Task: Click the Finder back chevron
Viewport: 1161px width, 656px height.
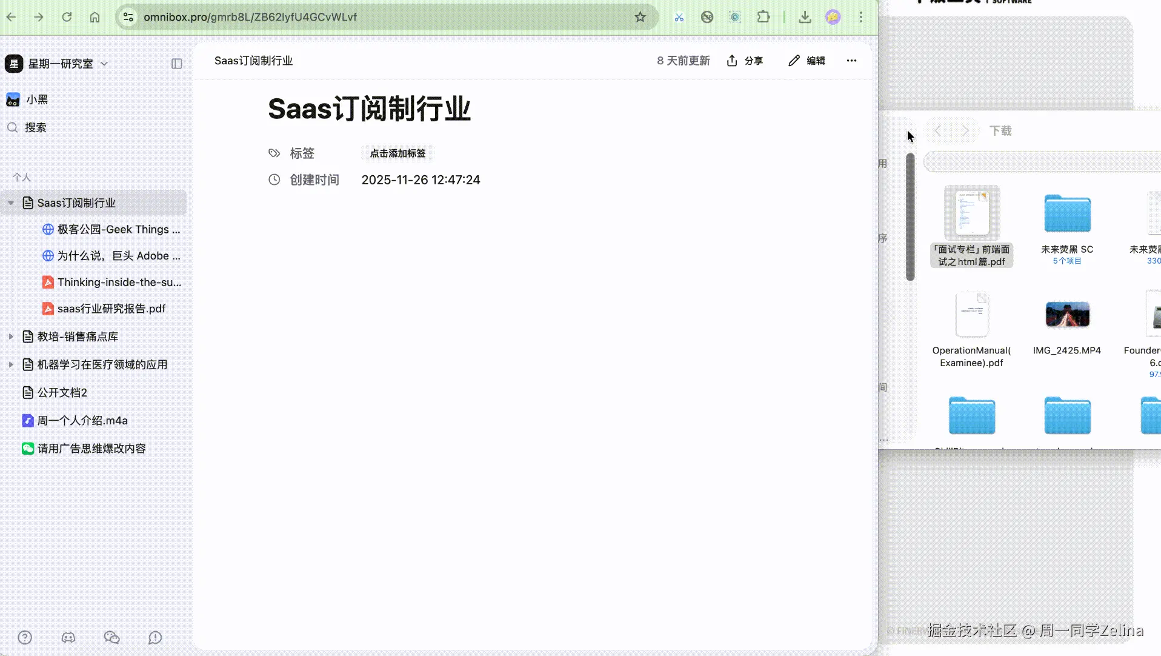Action: tap(938, 130)
